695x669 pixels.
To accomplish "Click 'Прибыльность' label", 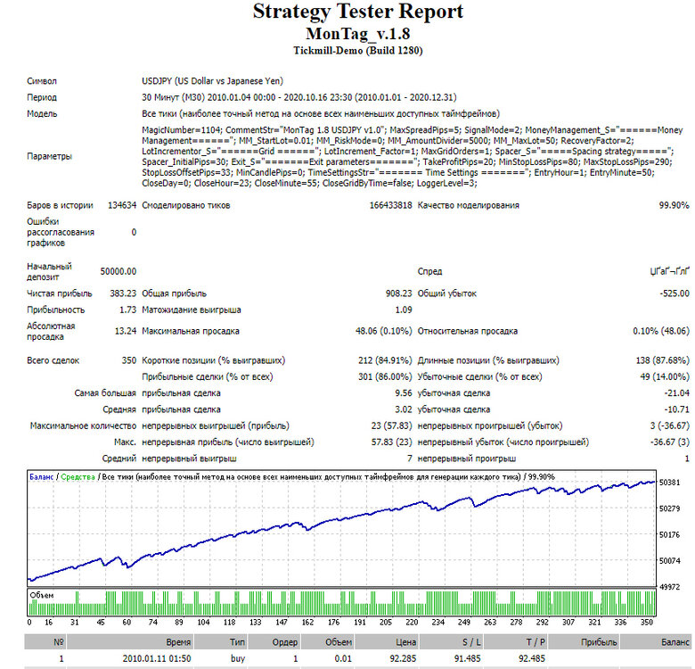I will coord(56,310).
